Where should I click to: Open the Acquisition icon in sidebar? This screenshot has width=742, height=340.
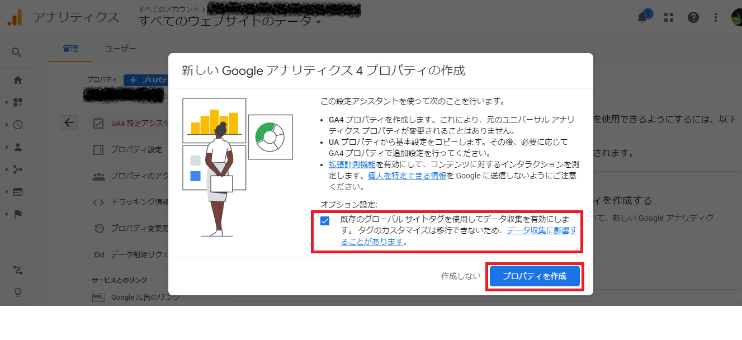click(17, 169)
